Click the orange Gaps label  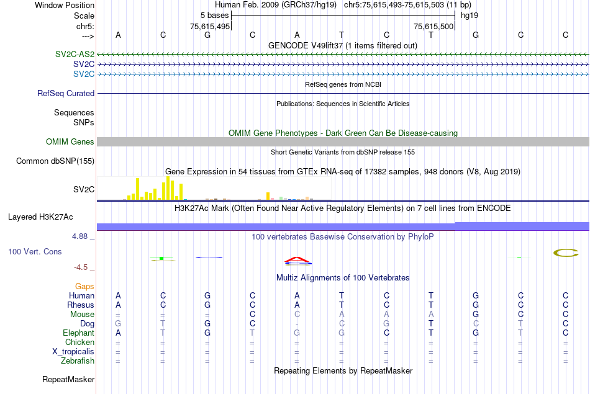click(84, 287)
